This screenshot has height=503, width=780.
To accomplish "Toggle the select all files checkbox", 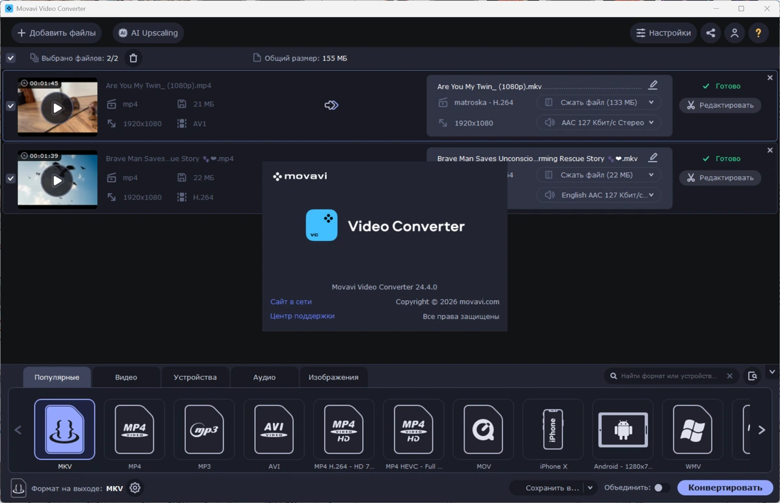I will click(x=10, y=58).
